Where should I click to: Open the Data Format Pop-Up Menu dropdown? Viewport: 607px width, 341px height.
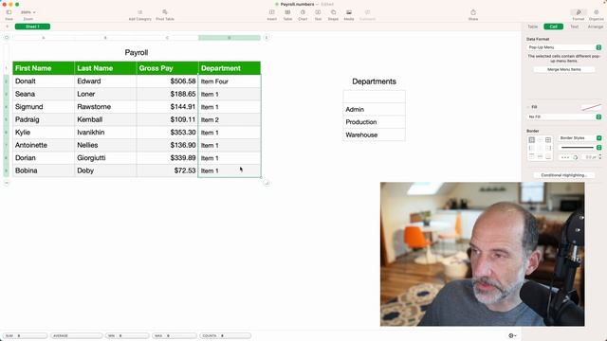point(564,47)
